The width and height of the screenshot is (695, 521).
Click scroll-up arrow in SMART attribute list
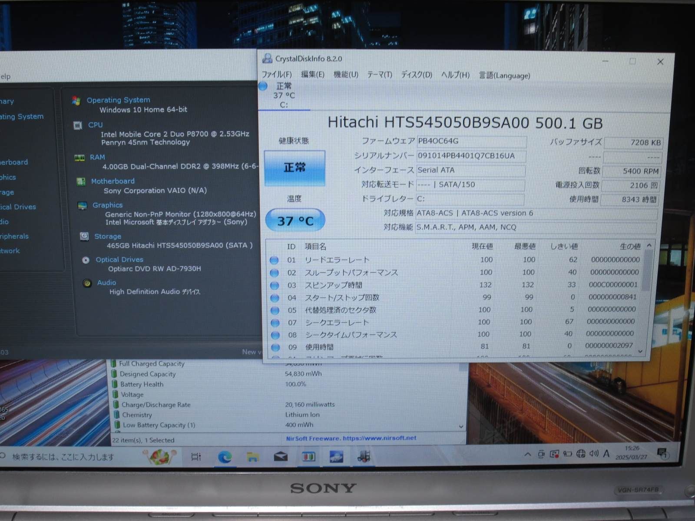[x=649, y=246]
